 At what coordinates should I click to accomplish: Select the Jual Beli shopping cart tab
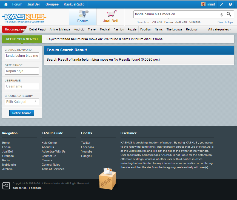click(110, 17)
